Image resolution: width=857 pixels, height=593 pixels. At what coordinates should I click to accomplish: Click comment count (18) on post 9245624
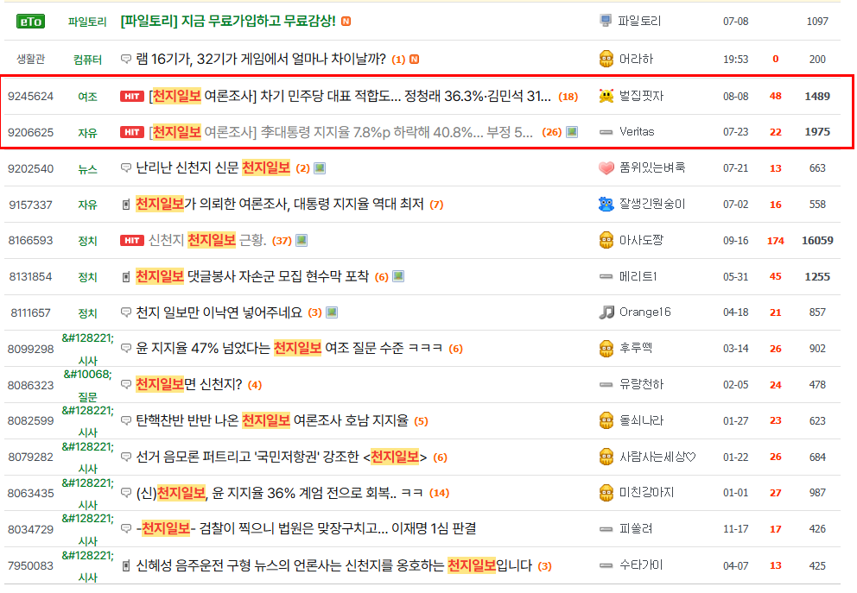(568, 97)
